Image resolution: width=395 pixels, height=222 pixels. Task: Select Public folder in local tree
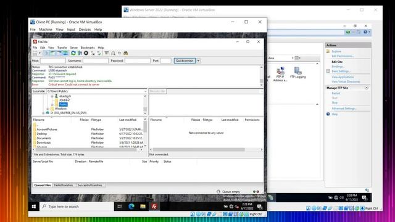63,104
